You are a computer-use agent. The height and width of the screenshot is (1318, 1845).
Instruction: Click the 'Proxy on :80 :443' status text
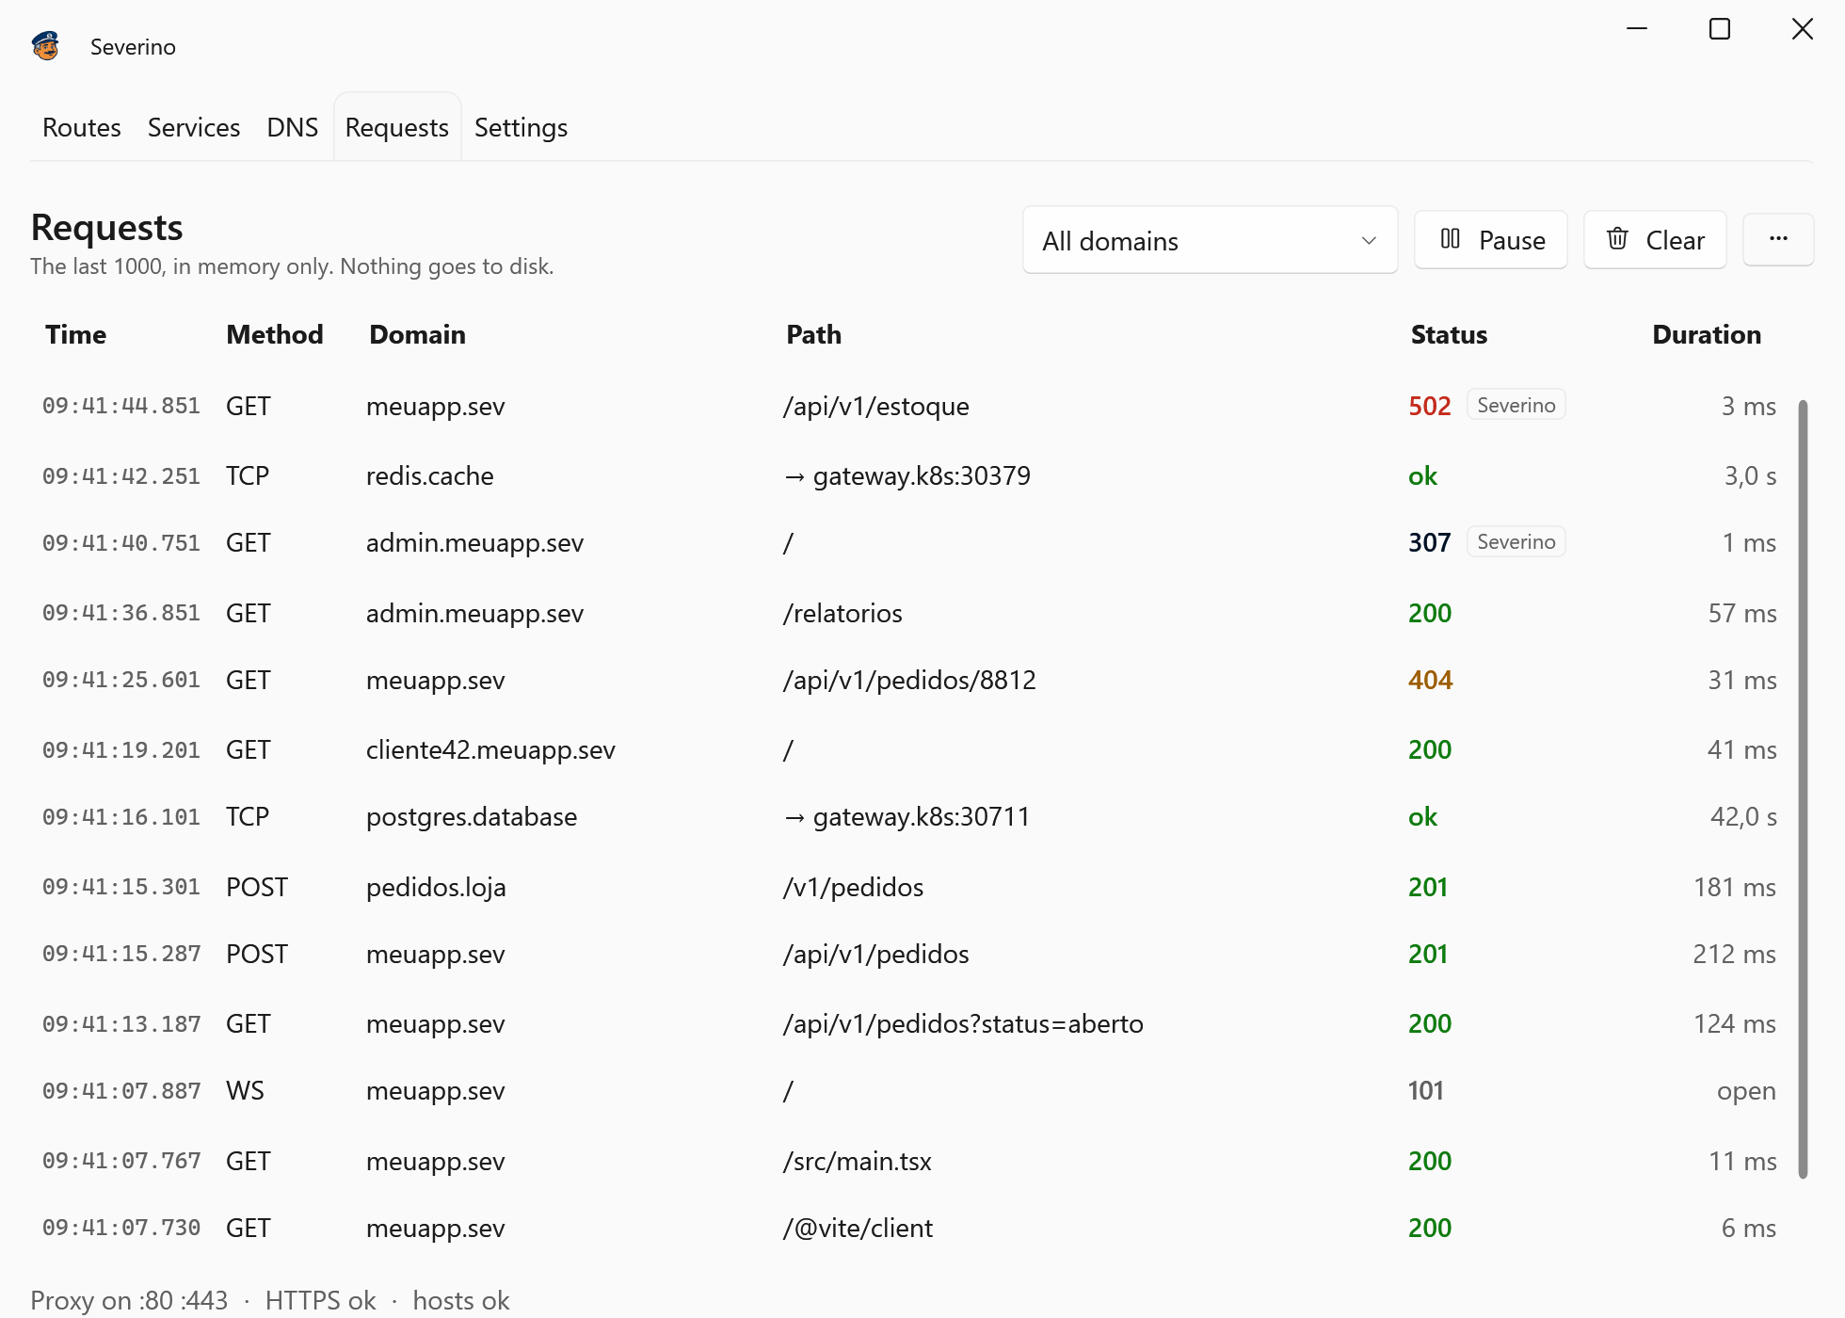[x=129, y=1300]
